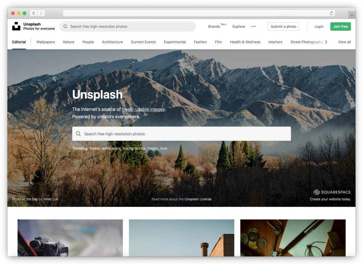Click trending term love
Viewport: 363px width, 264px height.
[164, 148]
